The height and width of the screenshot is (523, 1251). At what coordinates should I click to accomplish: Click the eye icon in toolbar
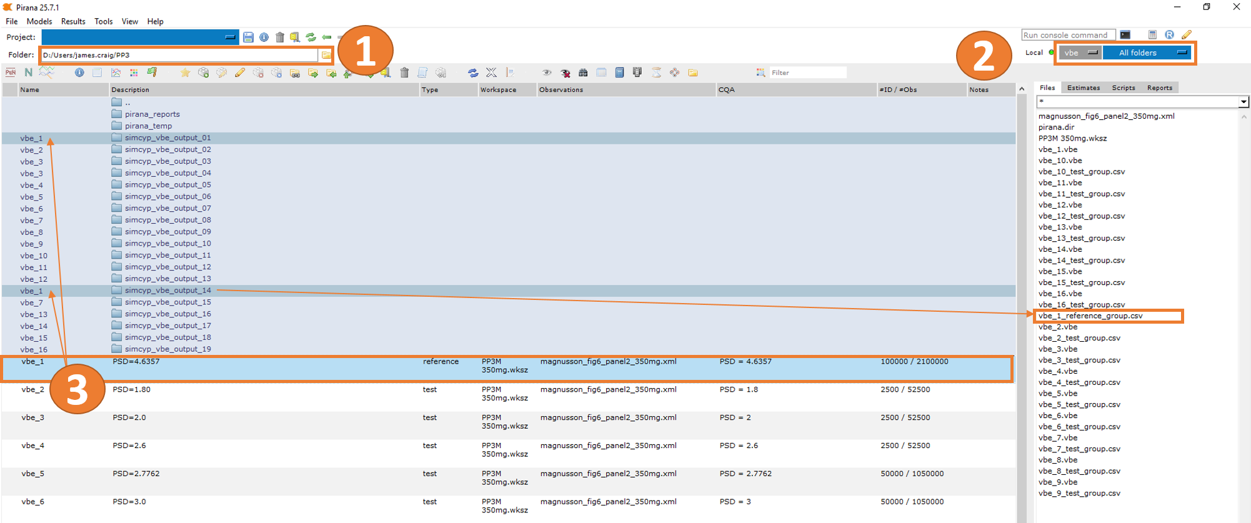pos(547,73)
